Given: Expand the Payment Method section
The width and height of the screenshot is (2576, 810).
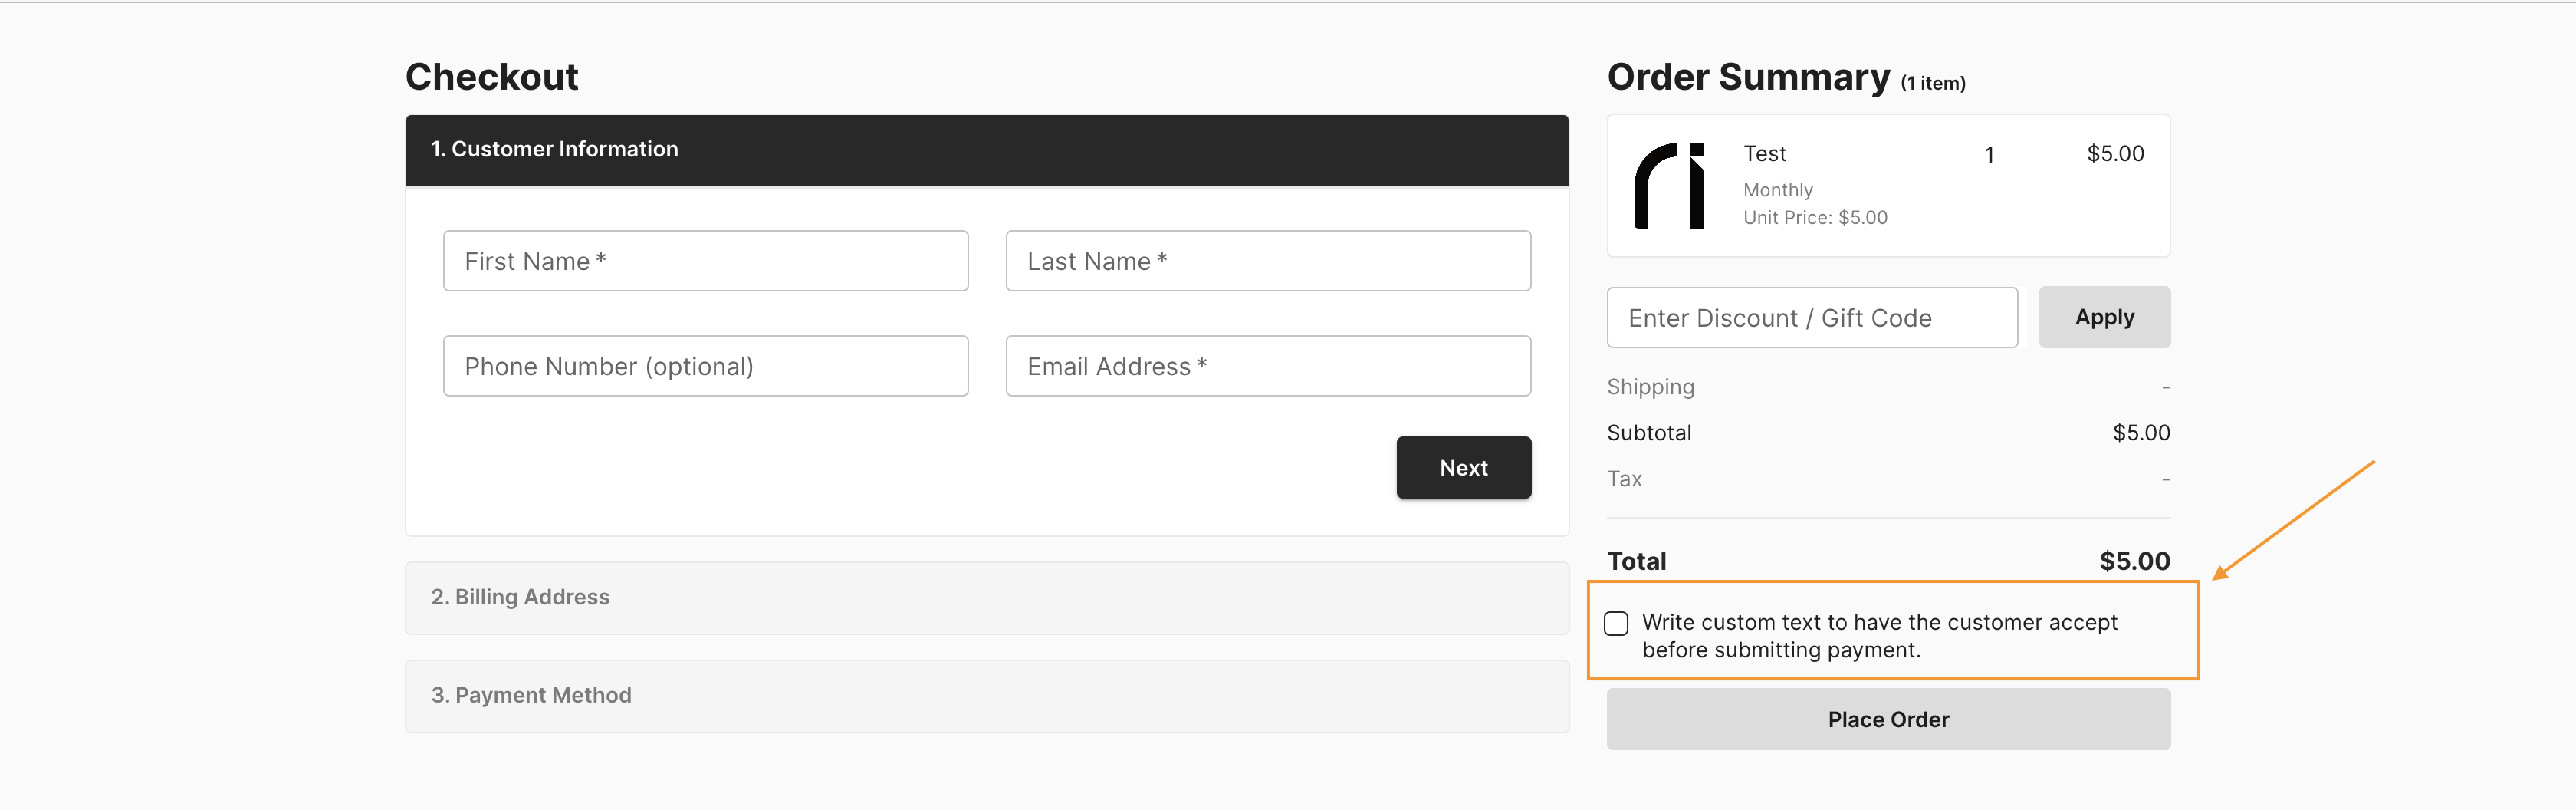Looking at the screenshot, I should pos(986,695).
